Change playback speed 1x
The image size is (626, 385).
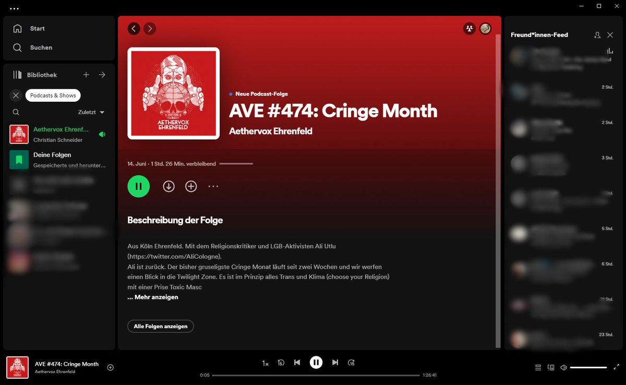(x=265, y=363)
